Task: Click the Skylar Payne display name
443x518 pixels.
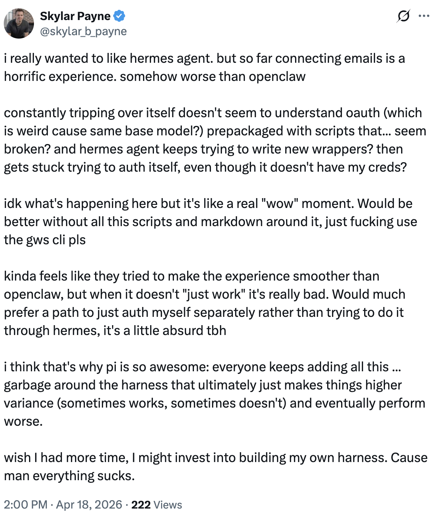Action: click(x=75, y=16)
